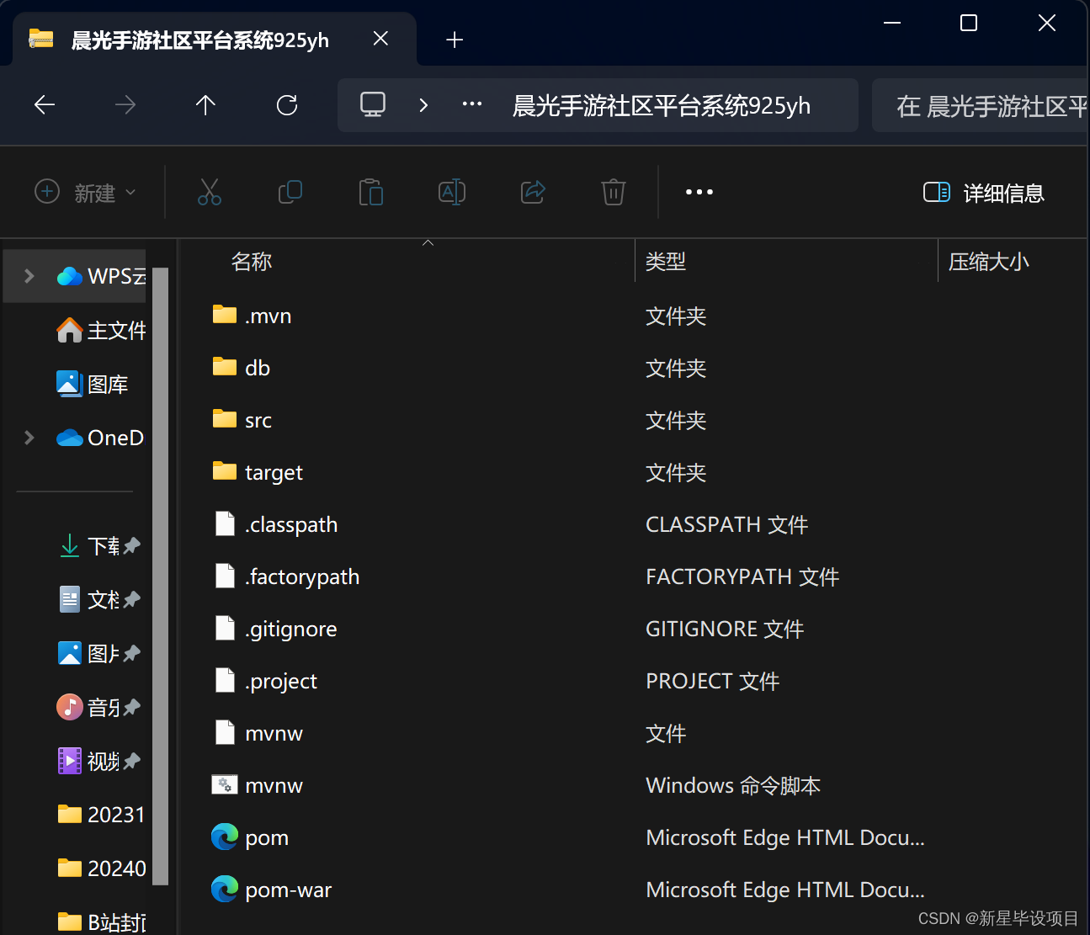Screen dimensions: 1090x935
Task: Open the B站封 folder in sidebar
Action: [101, 922]
